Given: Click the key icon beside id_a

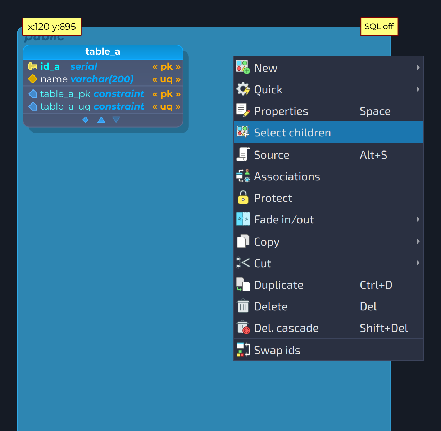Looking at the screenshot, I should pyautogui.click(x=33, y=66).
